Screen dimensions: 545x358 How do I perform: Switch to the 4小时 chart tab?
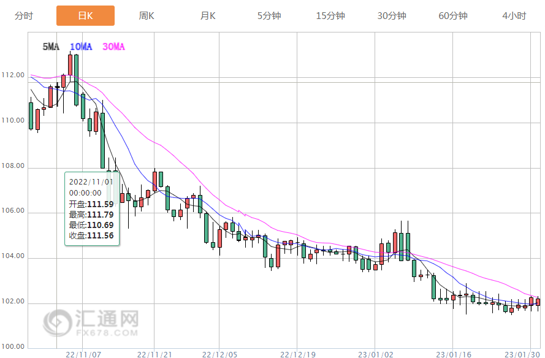(514, 16)
